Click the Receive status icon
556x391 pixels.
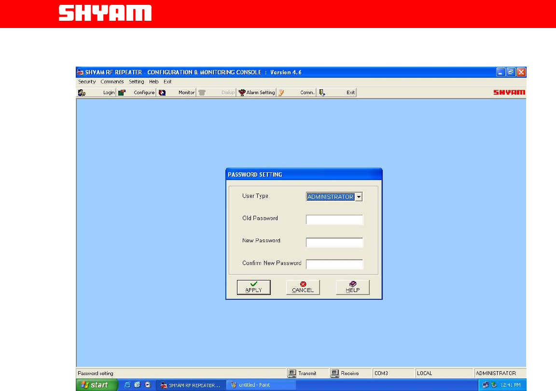click(x=335, y=373)
